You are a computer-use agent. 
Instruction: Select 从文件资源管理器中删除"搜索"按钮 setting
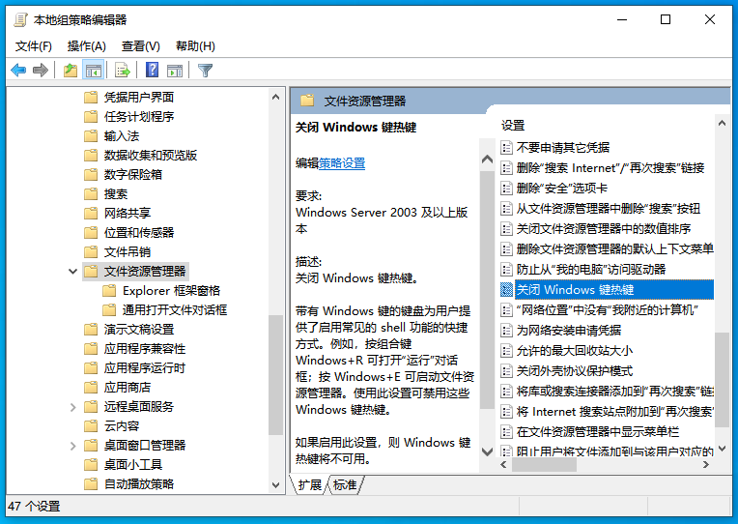point(607,209)
